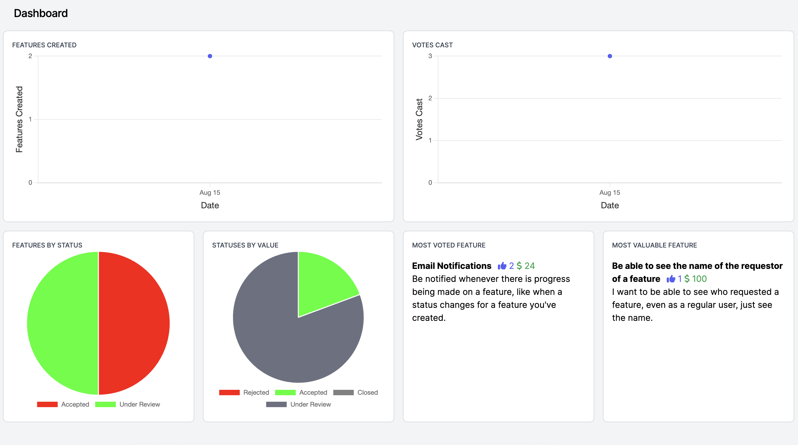Click the dollar sign icon showing value 100

(x=687, y=279)
